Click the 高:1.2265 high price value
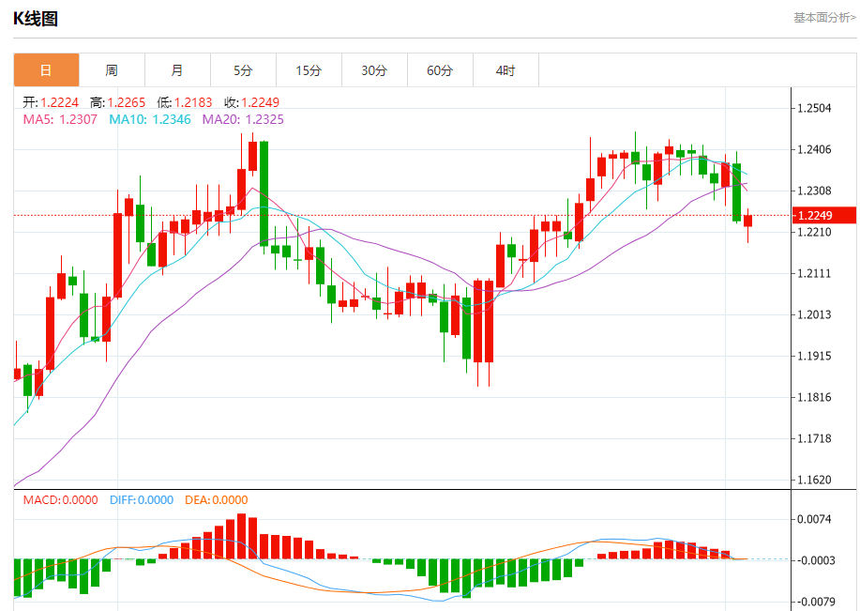This screenshot has width=860, height=611. click(118, 102)
